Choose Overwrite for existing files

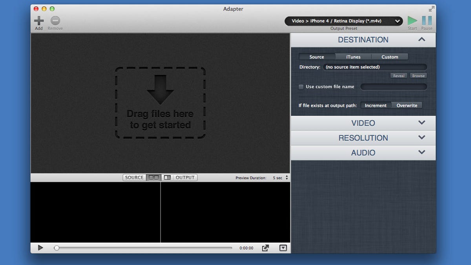click(x=407, y=105)
